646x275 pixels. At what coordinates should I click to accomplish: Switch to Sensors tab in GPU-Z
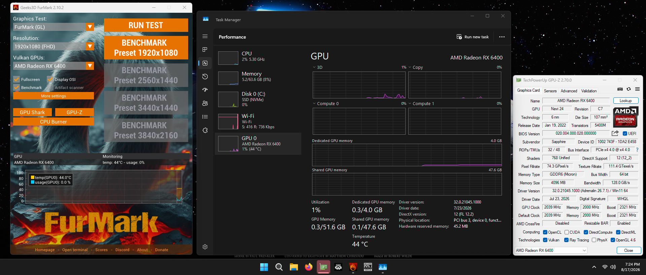[x=550, y=91]
